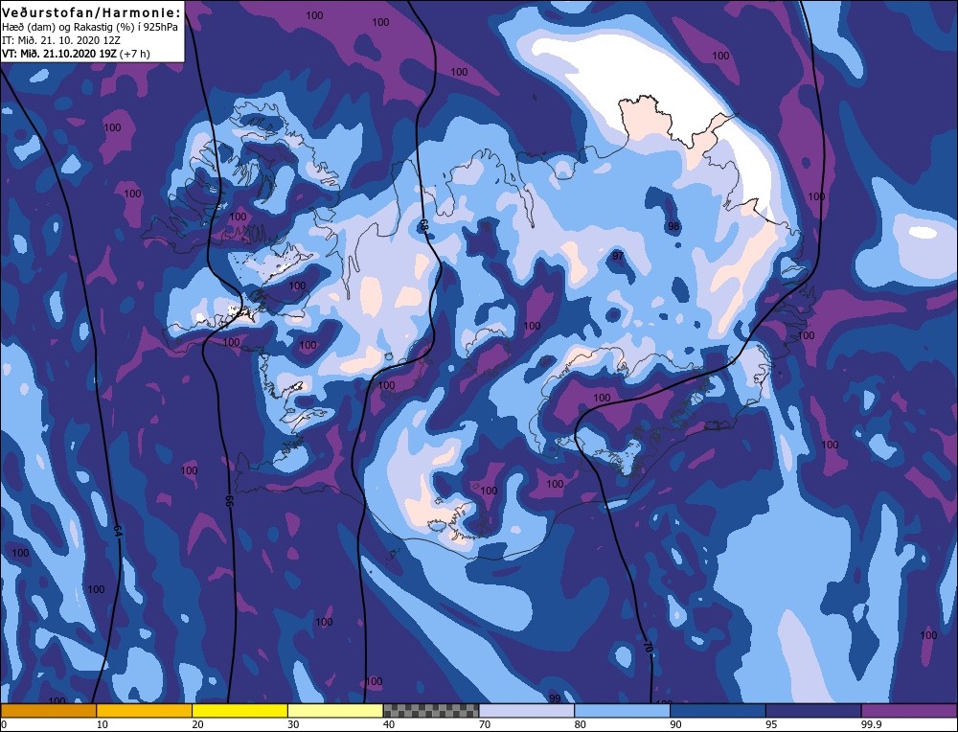Viewport: 958px width, 732px height.
Task: Click the dark orange 0–10 legend swatch
Action: click(49, 710)
